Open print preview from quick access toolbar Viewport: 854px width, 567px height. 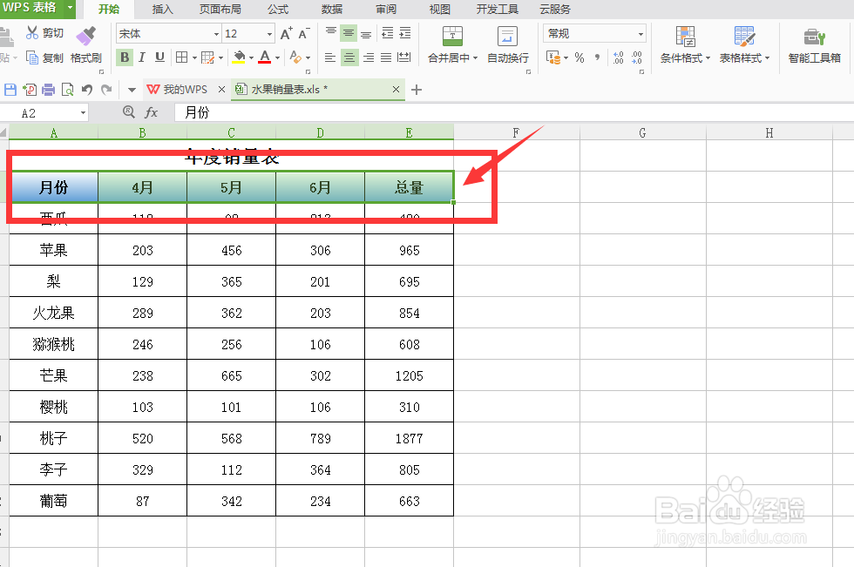(x=68, y=89)
